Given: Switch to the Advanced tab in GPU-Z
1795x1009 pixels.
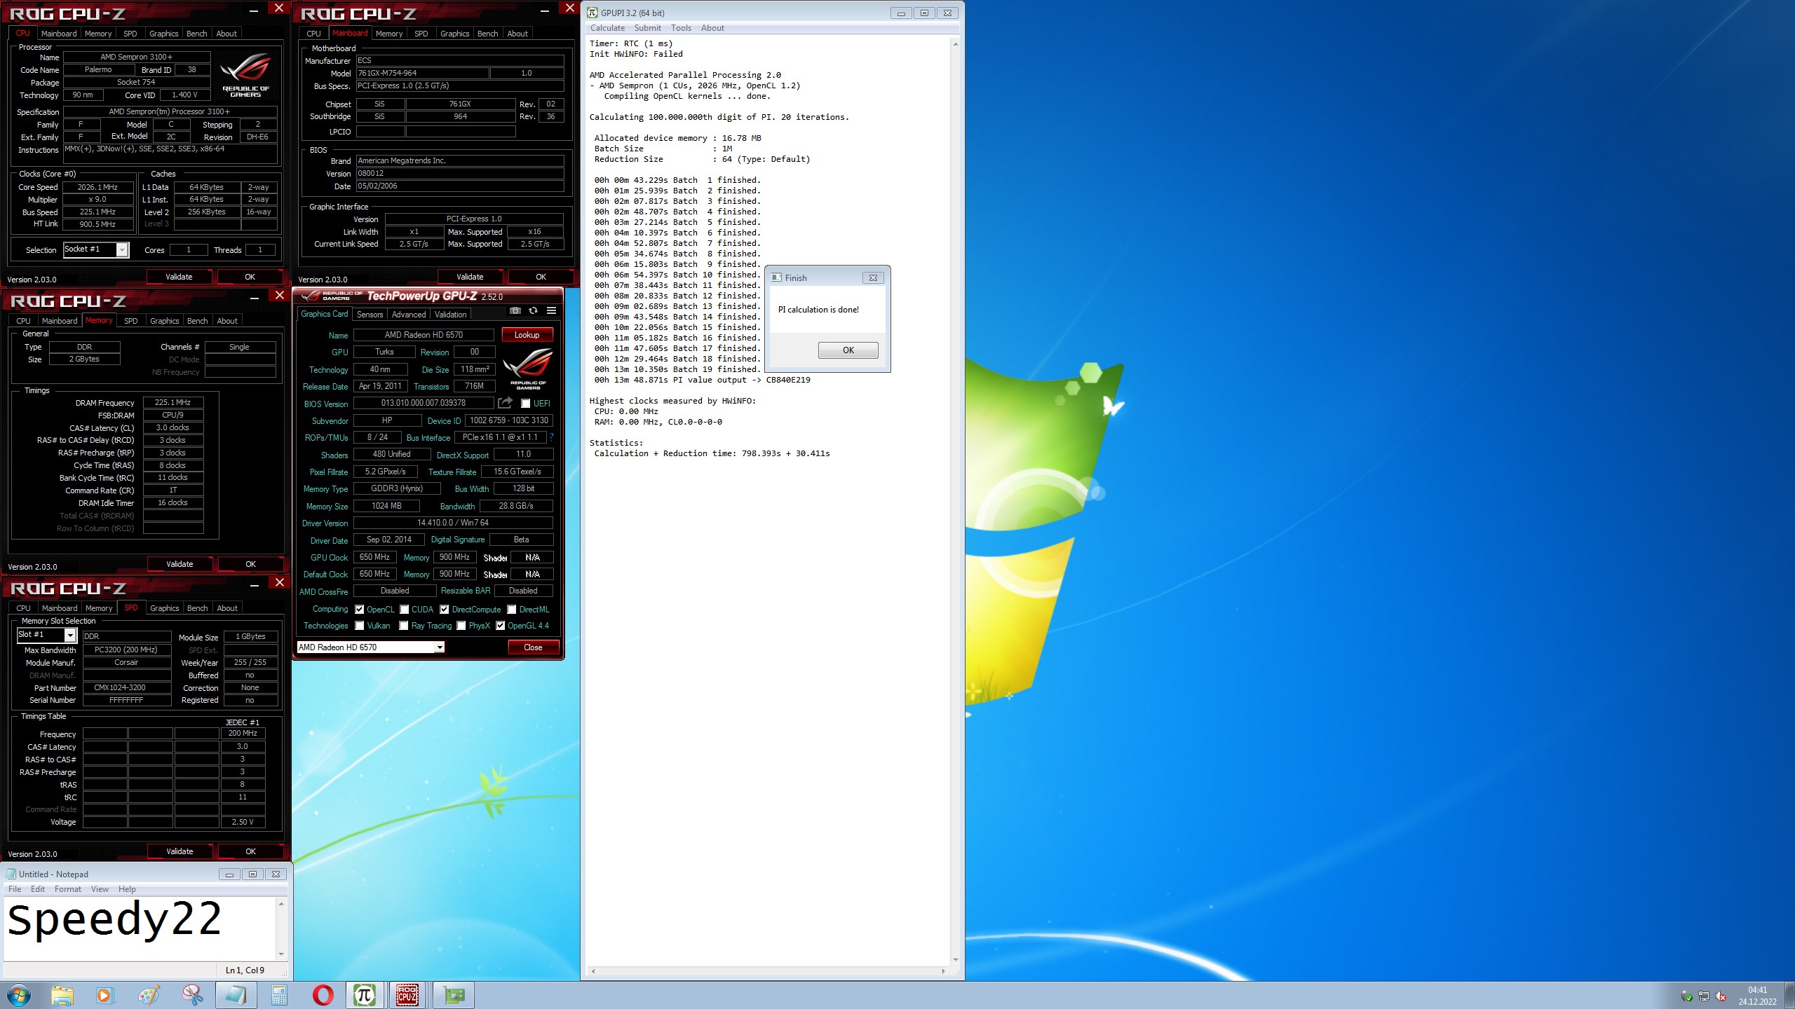Looking at the screenshot, I should 409,315.
